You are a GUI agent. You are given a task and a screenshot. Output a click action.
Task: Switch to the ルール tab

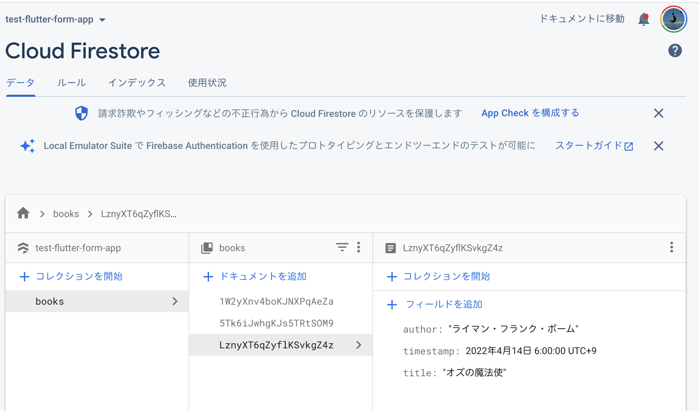point(71,82)
